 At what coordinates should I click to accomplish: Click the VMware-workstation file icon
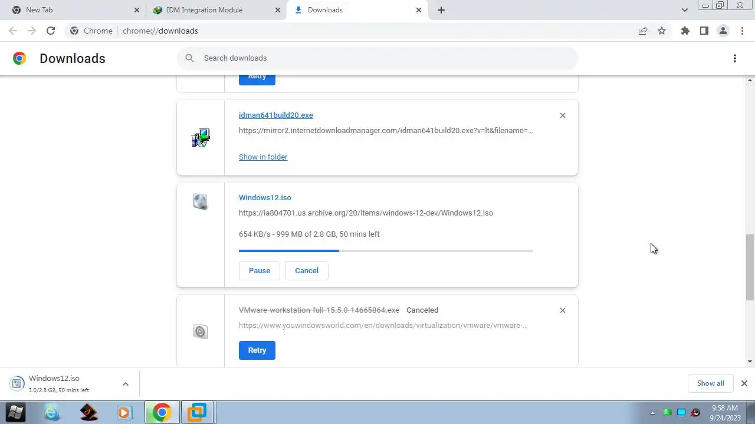[x=201, y=332]
